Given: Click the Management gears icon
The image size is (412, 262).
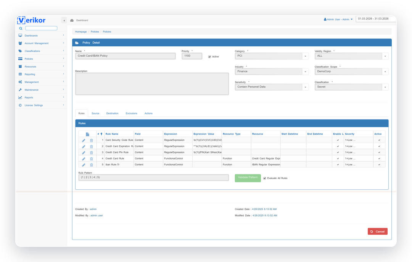Looking at the screenshot, I should 20,82.
